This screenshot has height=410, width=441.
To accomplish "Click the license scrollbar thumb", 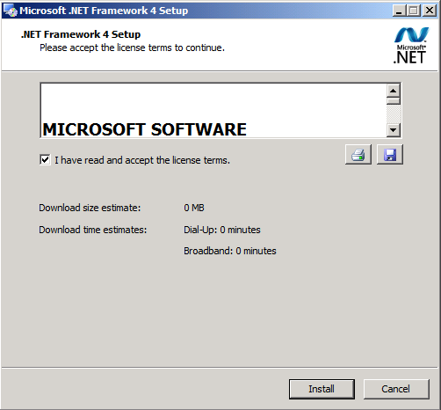I will click(394, 101).
